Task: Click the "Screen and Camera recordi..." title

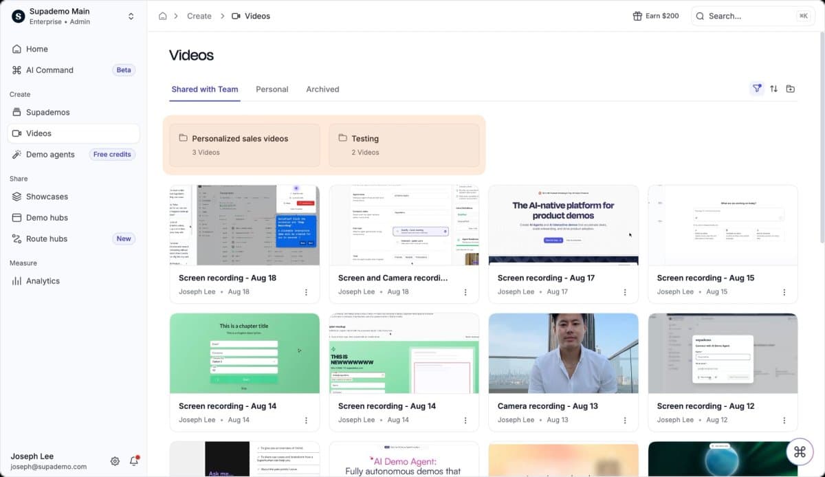Action: point(393,278)
